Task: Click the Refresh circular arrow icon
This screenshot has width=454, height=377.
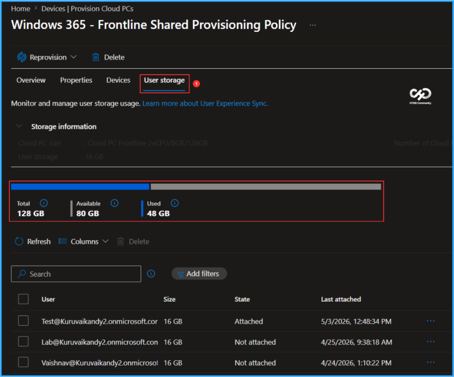Action: click(19, 241)
